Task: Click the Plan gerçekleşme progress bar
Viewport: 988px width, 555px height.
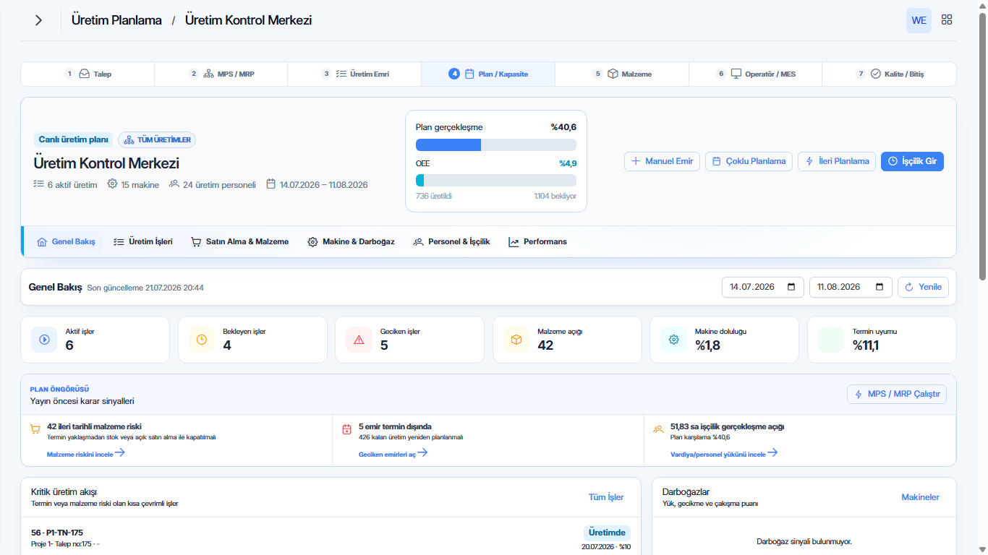Action: pos(496,145)
